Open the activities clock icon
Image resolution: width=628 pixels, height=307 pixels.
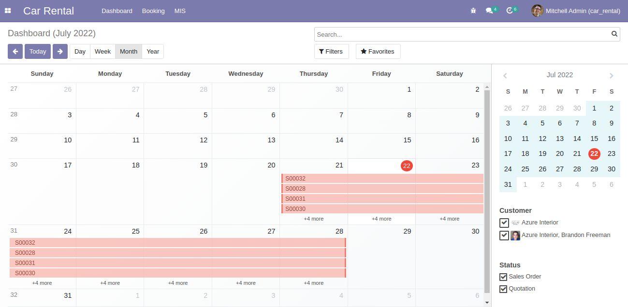pyautogui.click(x=510, y=11)
